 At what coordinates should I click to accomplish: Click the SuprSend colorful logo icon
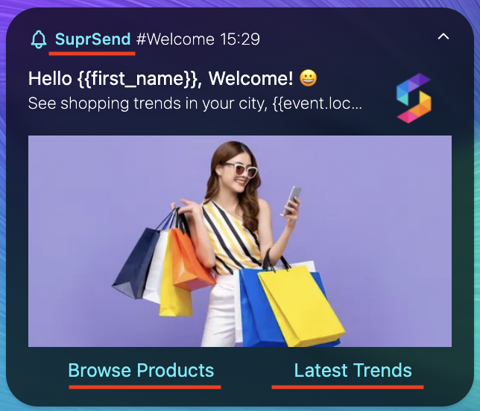(x=414, y=98)
